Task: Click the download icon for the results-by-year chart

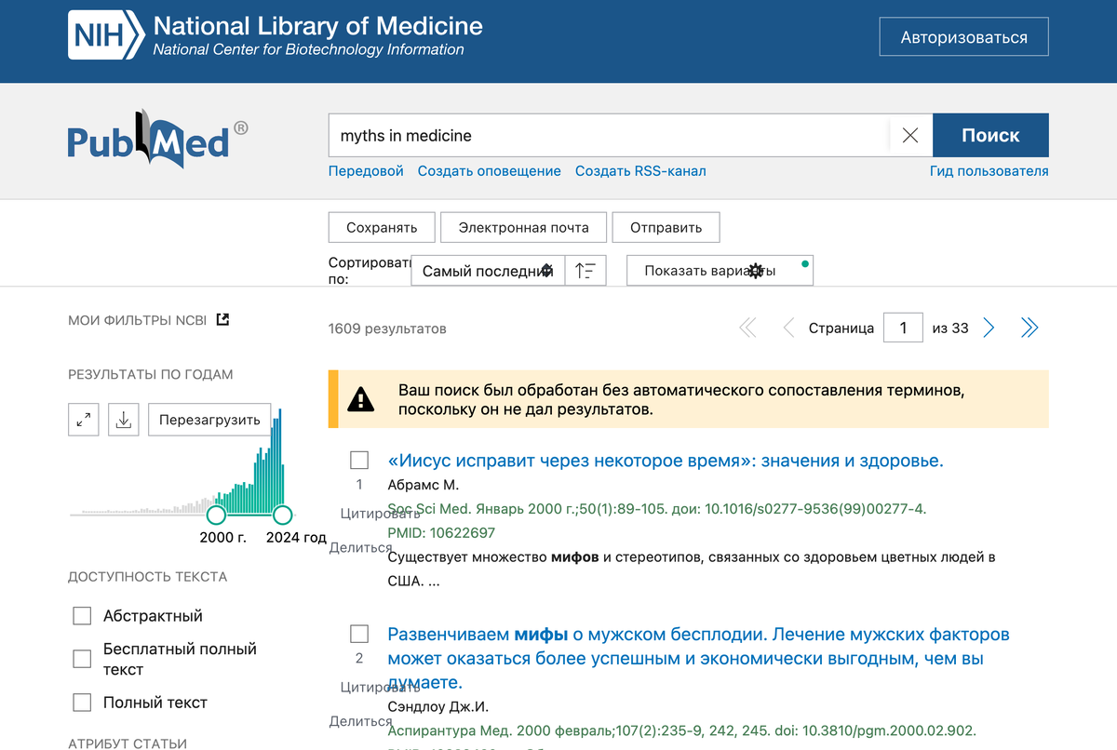Action: [123, 419]
